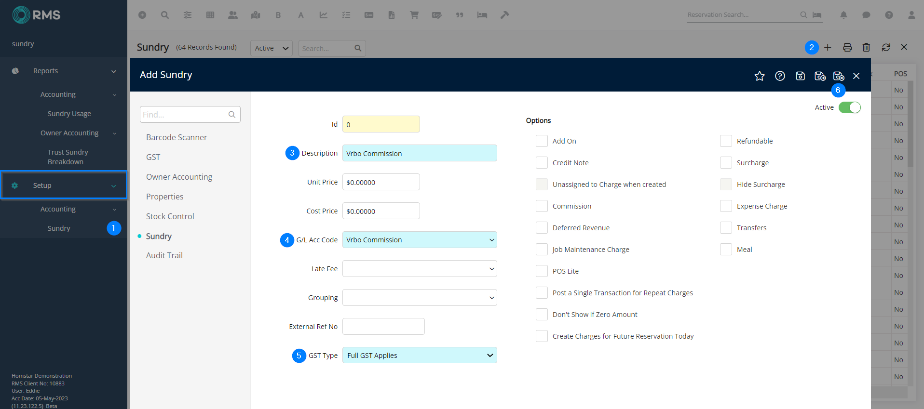Open the notifications bell icon
This screenshot has width=924, height=409.
843,15
